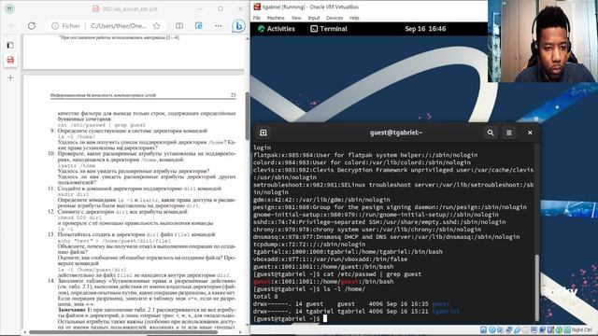Click 'cat /etc/passwd | grep guest' terminal line
The width and height of the screenshot is (598, 336).
(x=372, y=273)
